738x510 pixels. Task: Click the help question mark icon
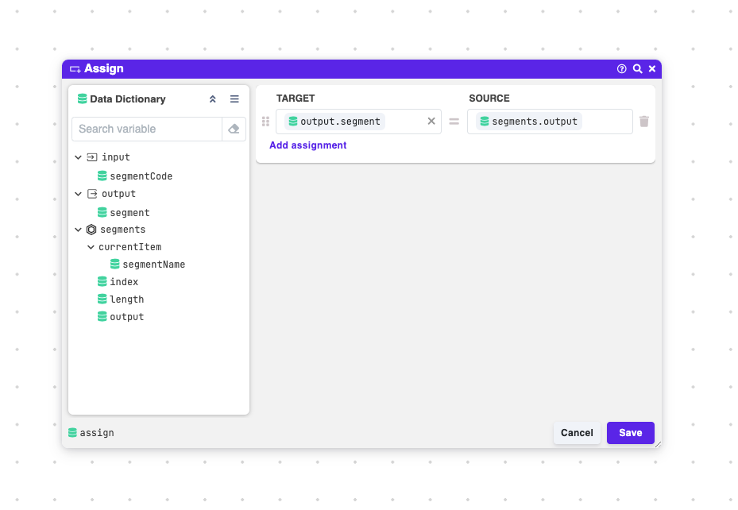tap(622, 69)
